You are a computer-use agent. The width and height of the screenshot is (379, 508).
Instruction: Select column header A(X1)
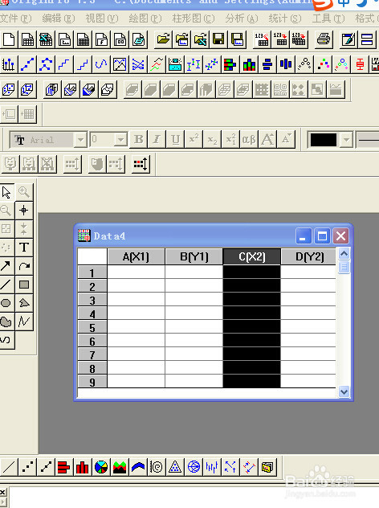coord(136,257)
